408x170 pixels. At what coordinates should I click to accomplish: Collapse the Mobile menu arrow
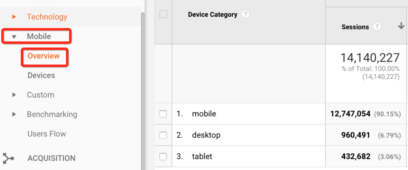pos(14,37)
